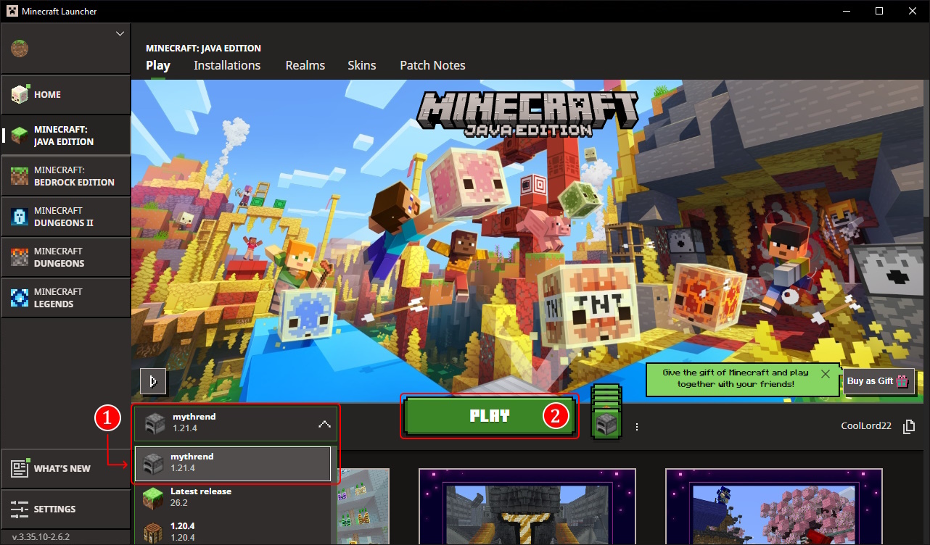Open the three-dot options menu beside Play

point(637,427)
